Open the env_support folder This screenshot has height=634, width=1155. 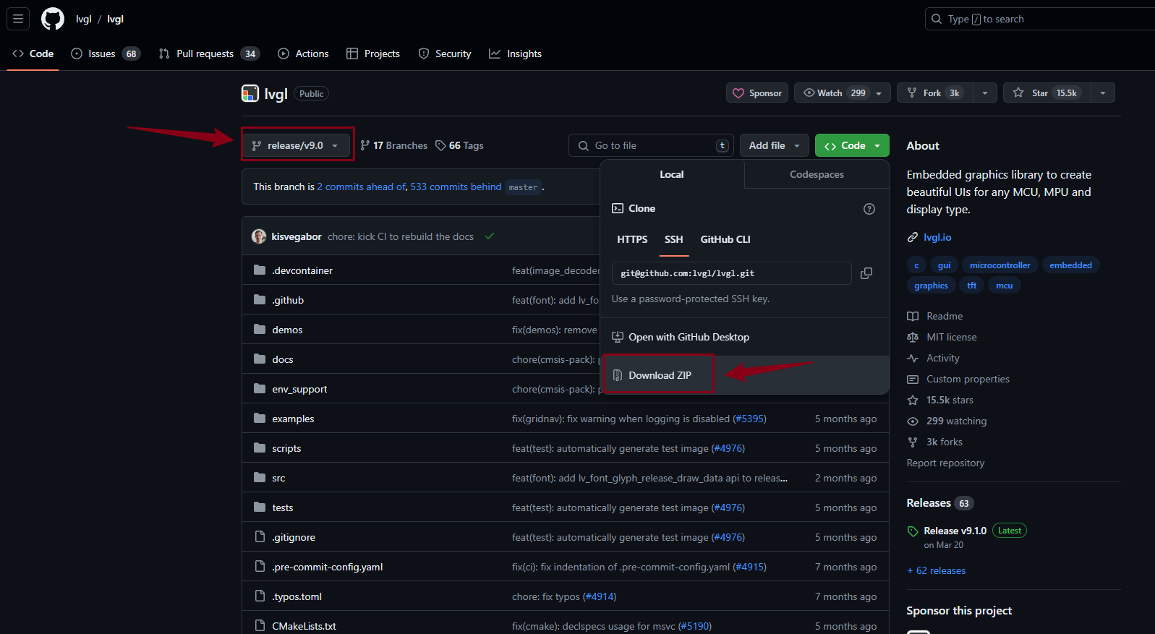[299, 389]
